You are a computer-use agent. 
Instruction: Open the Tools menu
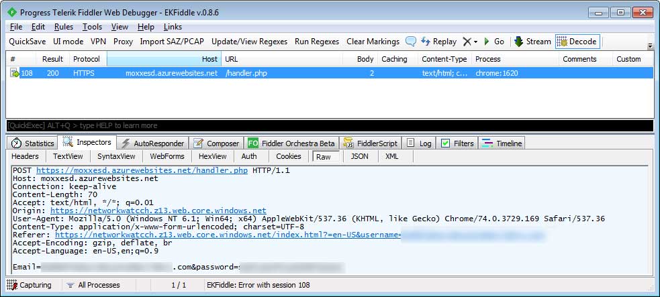tap(92, 27)
